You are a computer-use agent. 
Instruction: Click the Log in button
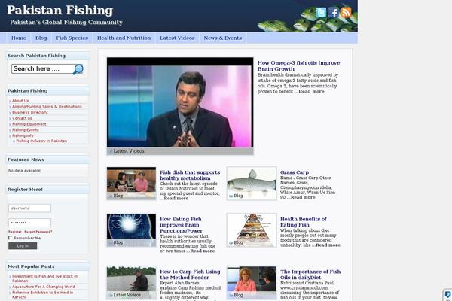23,246
